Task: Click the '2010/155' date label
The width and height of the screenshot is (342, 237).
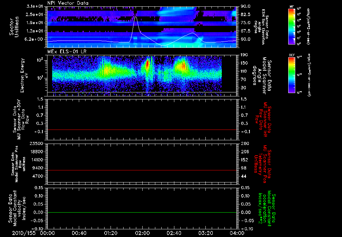Action: 24,233
